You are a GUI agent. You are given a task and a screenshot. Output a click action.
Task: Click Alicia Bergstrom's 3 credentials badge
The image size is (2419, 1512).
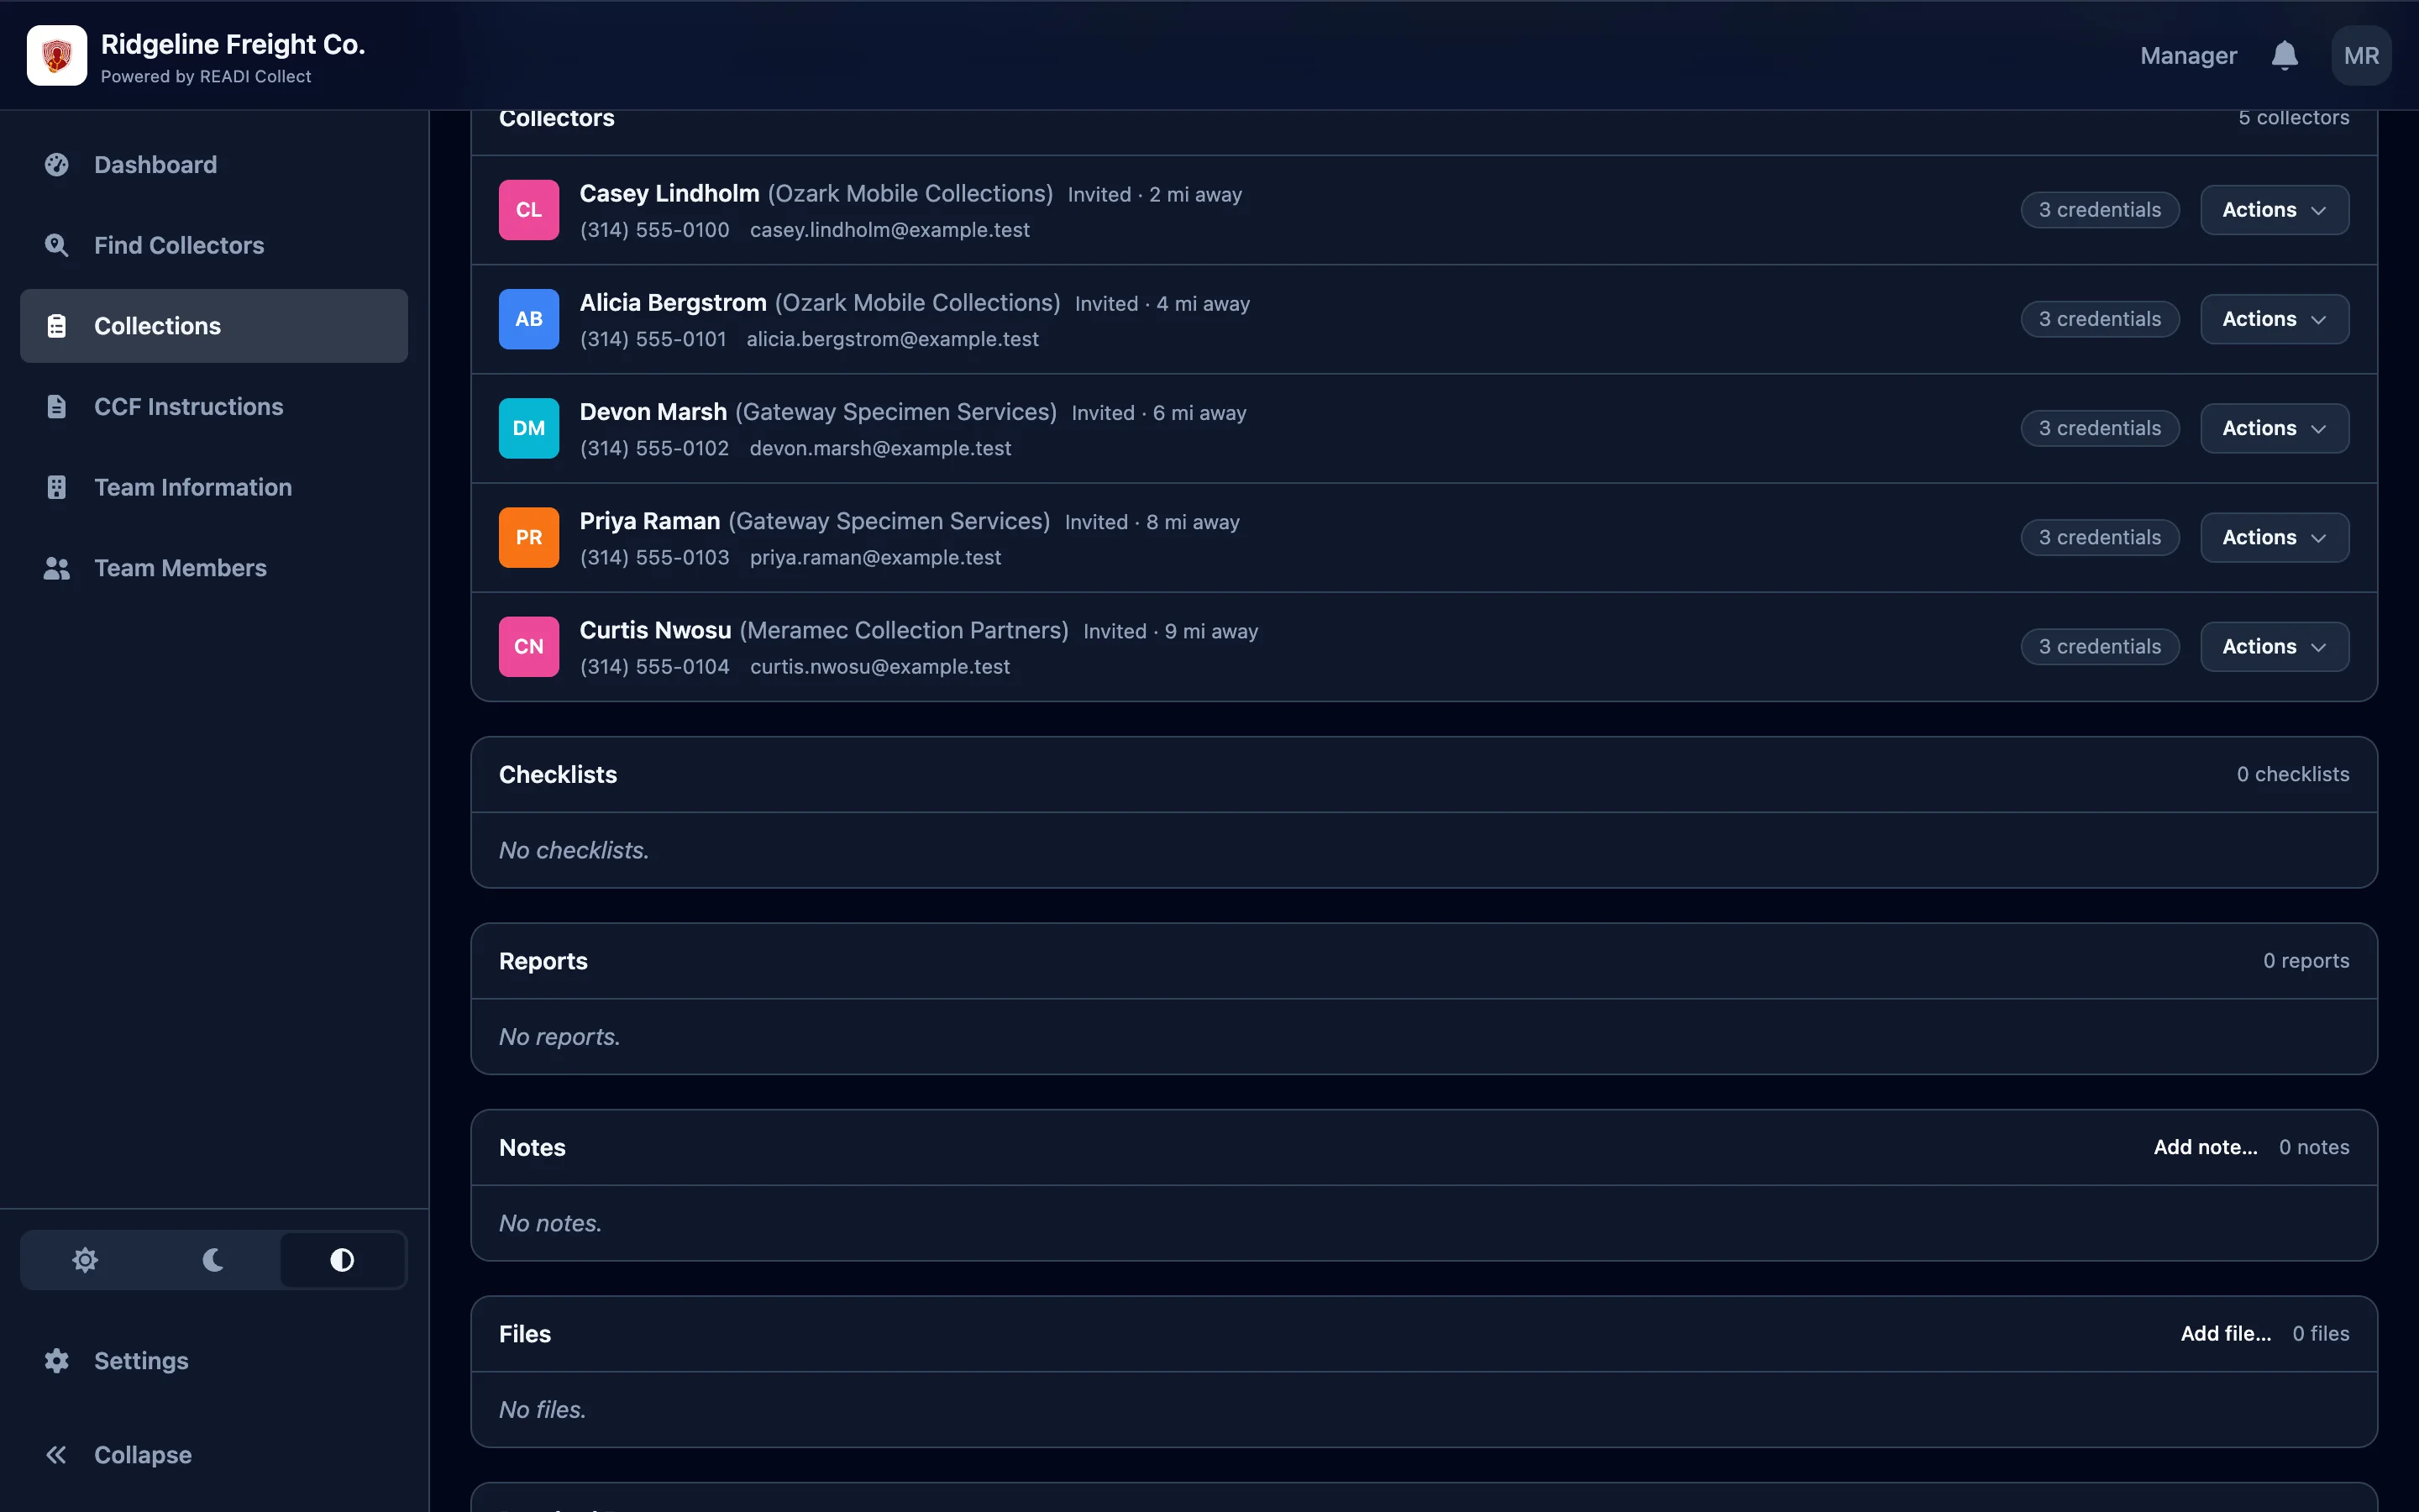tap(2100, 319)
